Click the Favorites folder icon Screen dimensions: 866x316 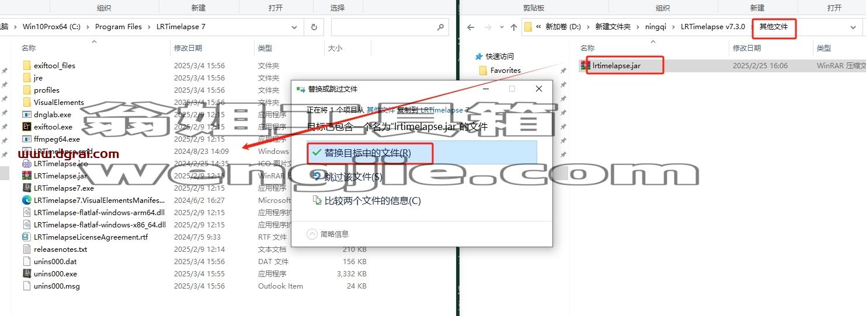482,70
